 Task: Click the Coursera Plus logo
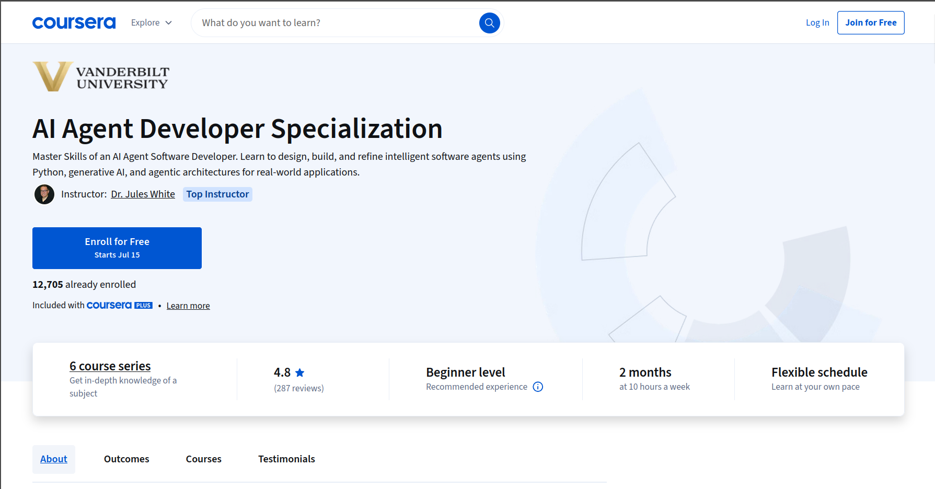[x=120, y=305]
